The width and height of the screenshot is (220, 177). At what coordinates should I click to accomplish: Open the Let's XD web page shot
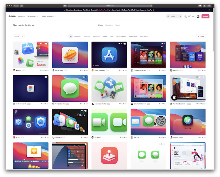coord(188,155)
